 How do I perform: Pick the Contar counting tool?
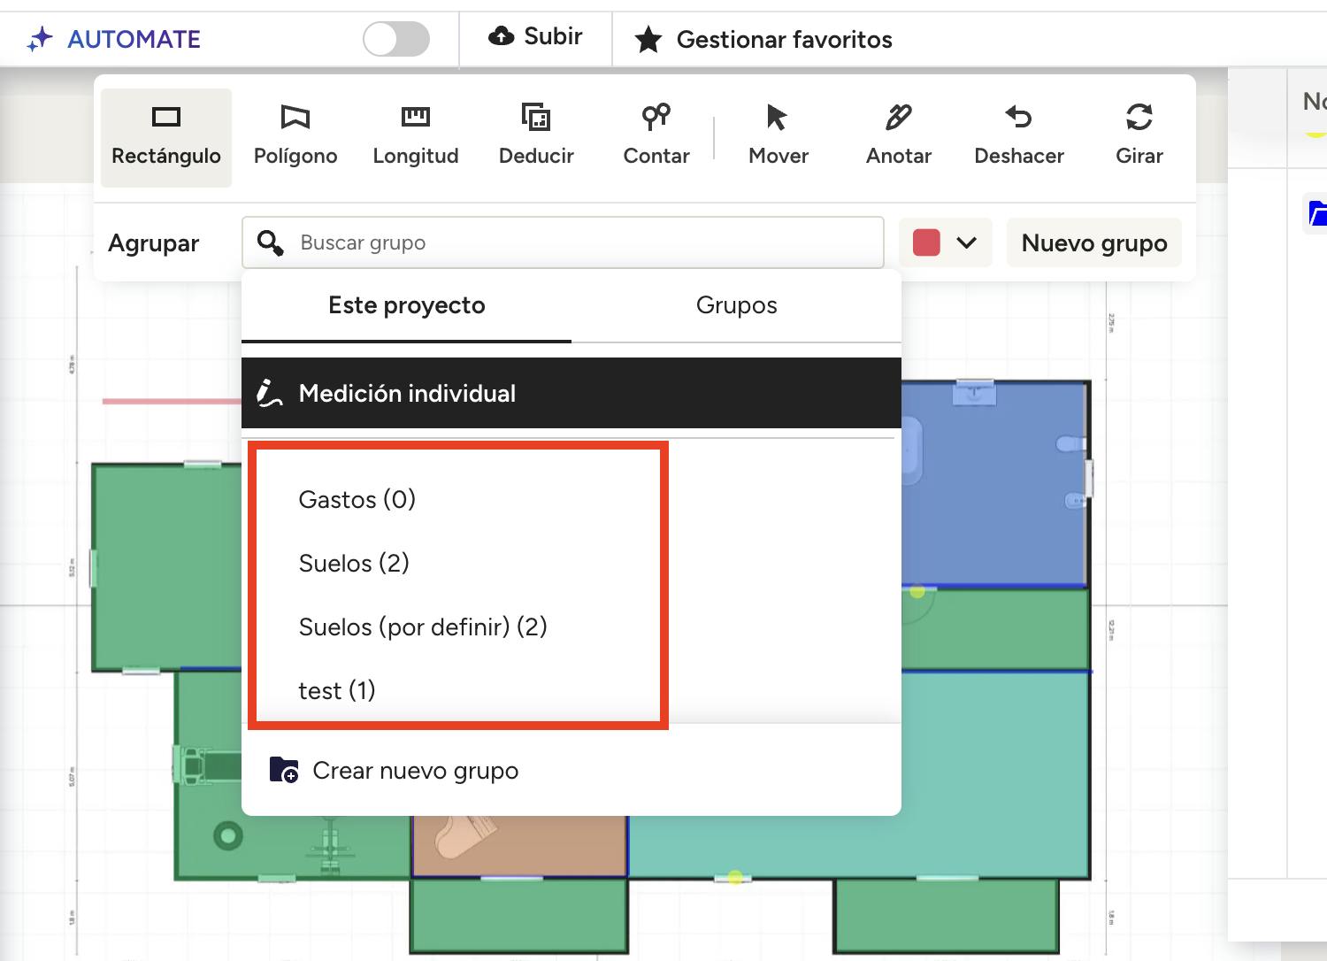click(656, 136)
